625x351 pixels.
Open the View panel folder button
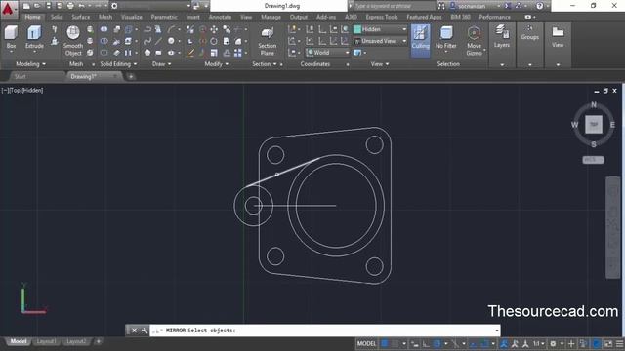pos(558,37)
